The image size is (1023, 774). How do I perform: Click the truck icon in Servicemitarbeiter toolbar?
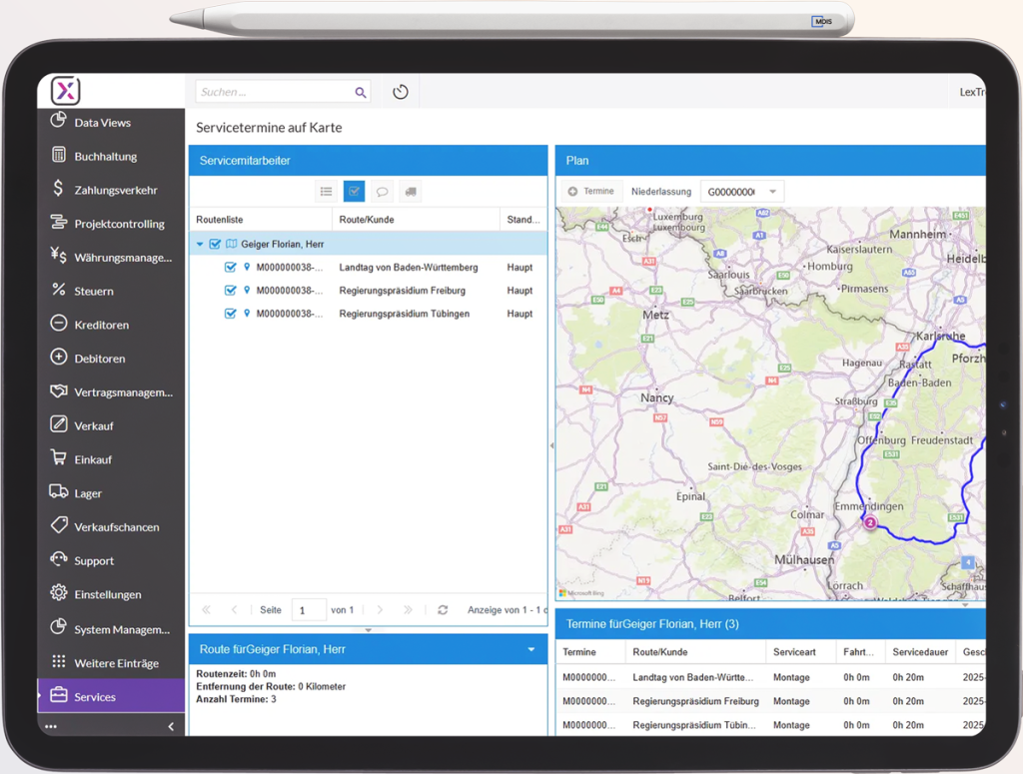(x=411, y=192)
